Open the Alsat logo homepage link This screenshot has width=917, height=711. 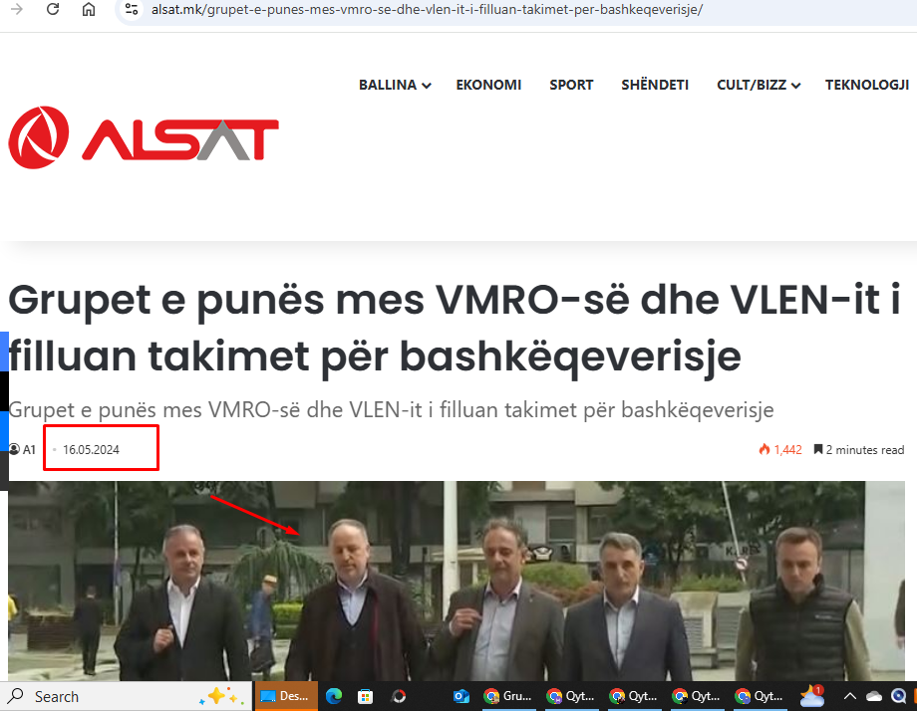pos(144,137)
